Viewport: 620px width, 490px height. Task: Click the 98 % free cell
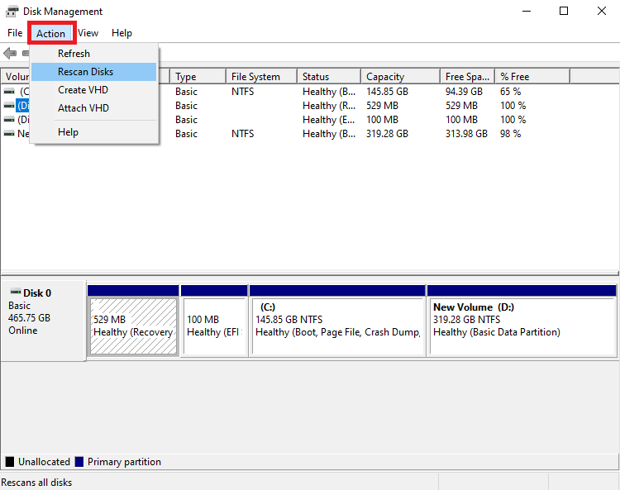tap(511, 134)
